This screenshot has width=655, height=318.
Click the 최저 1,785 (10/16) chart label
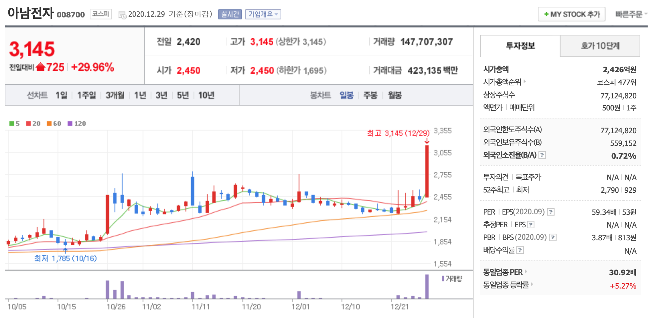click(66, 258)
